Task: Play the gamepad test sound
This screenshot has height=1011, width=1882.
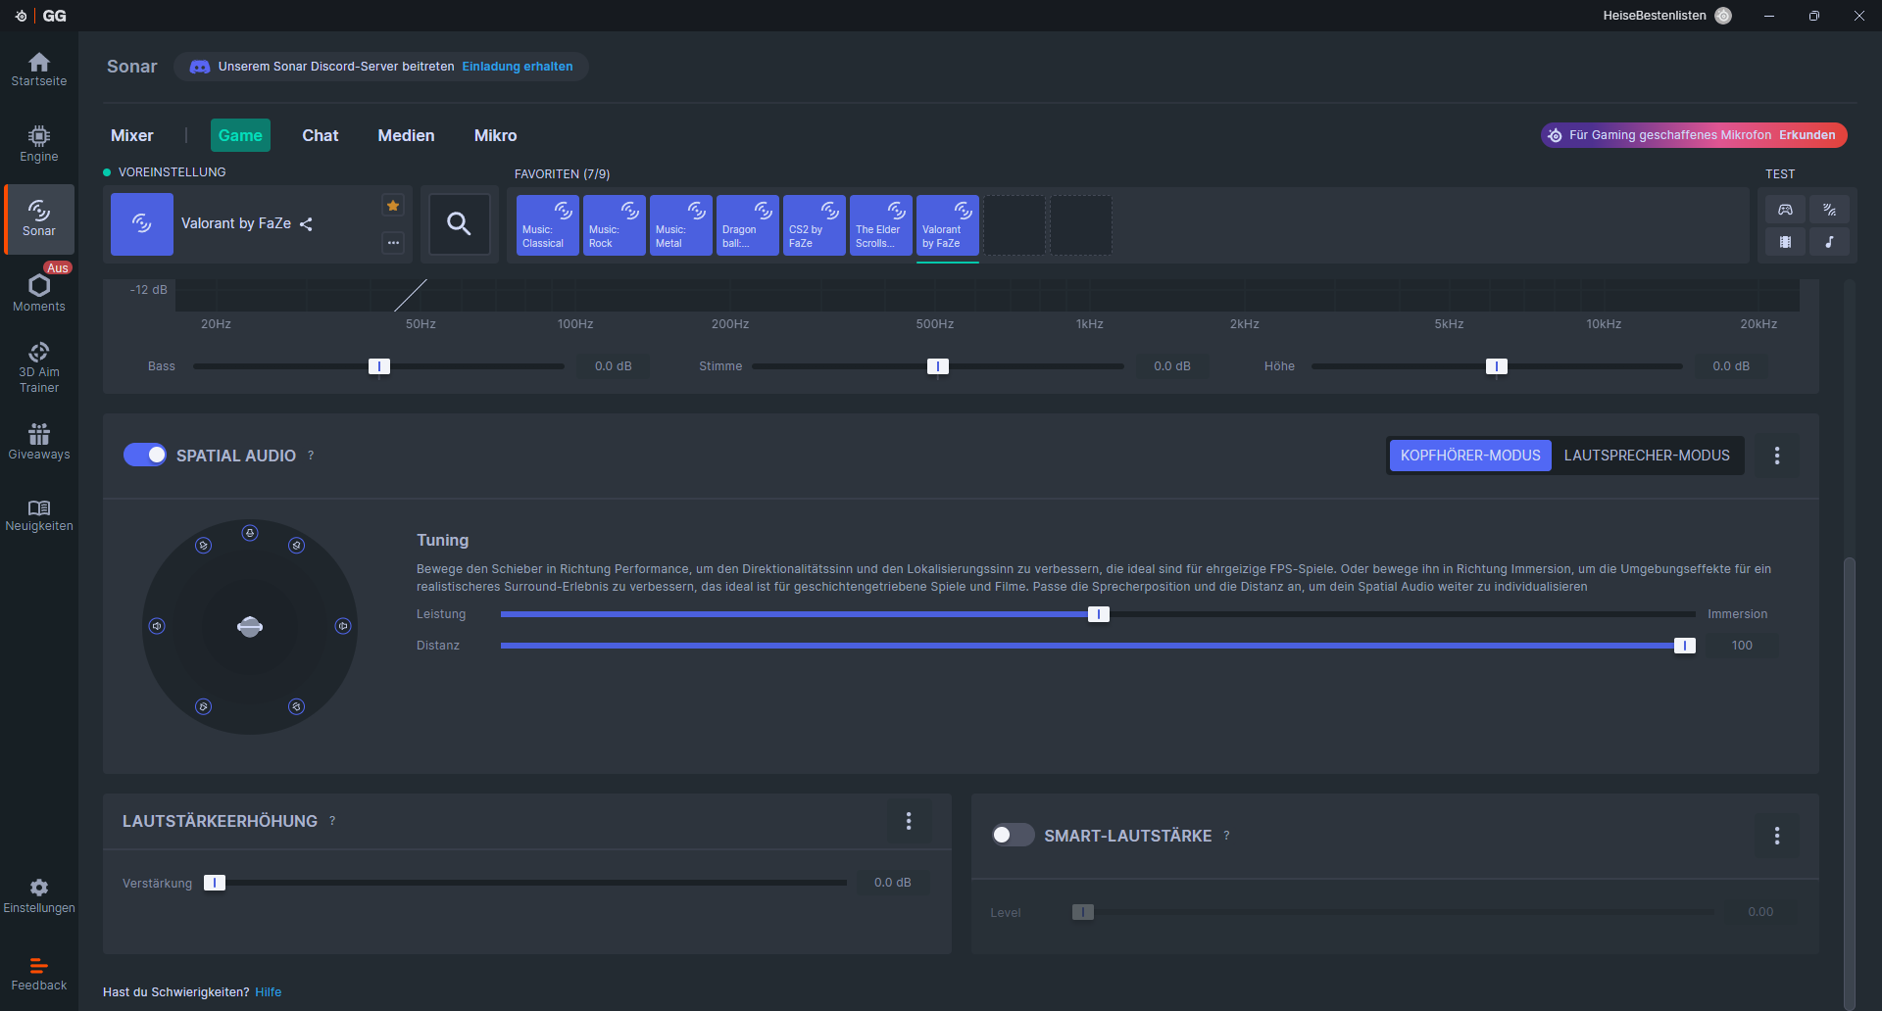Action: click(1785, 210)
